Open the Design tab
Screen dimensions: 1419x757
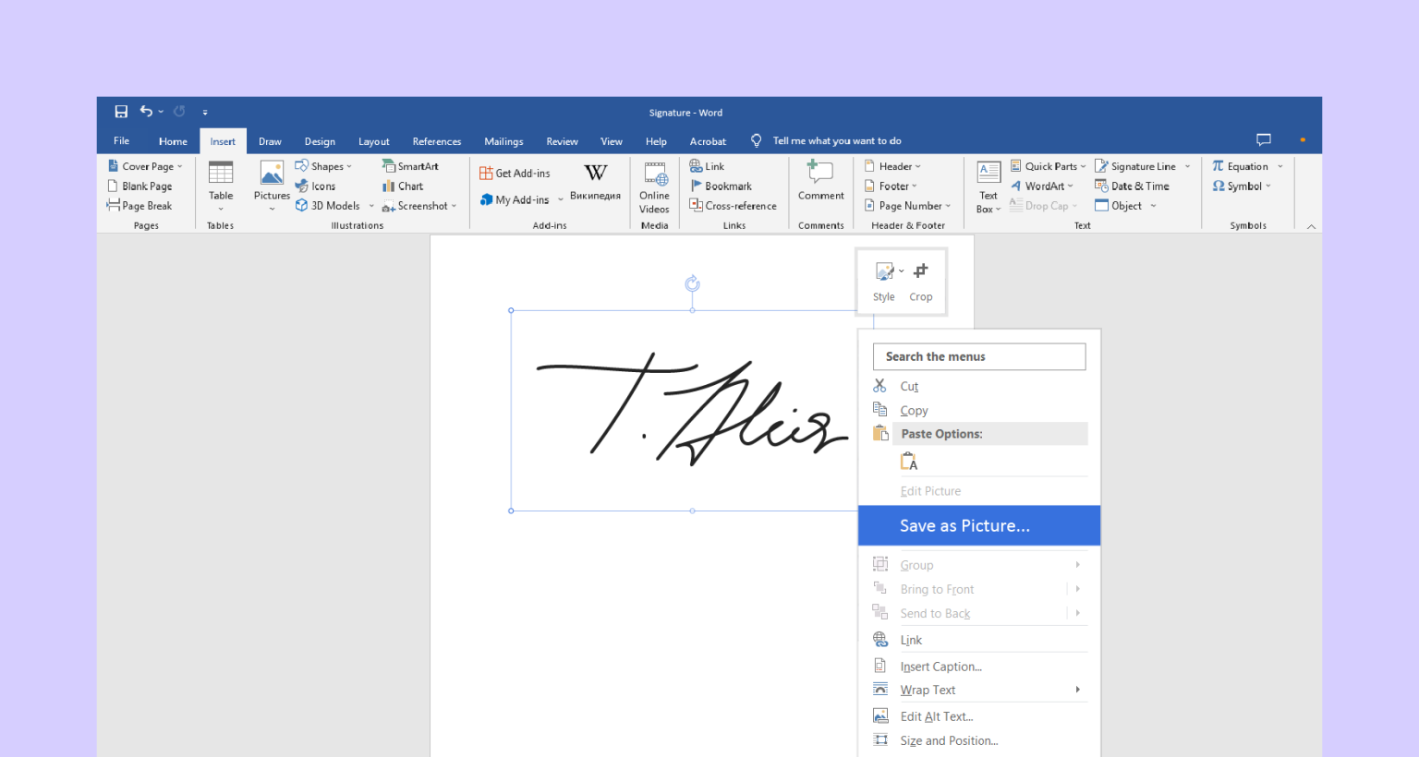click(x=319, y=140)
